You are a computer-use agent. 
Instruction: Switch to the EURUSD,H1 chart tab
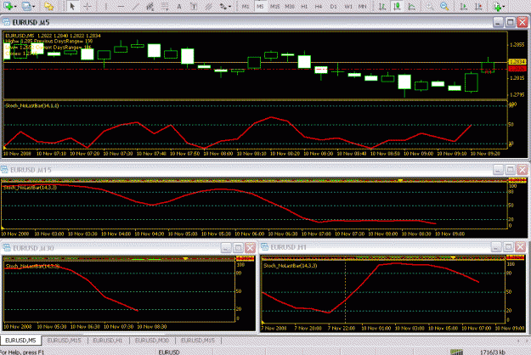tap(108, 340)
